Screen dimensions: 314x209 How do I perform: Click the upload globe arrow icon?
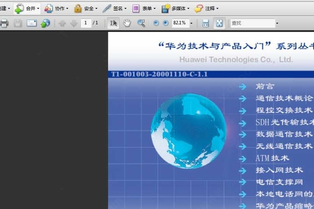click(45, 23)
